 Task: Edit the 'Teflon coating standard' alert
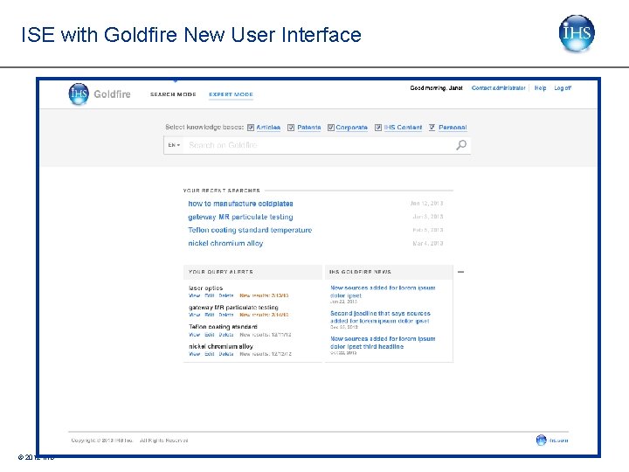210,334
